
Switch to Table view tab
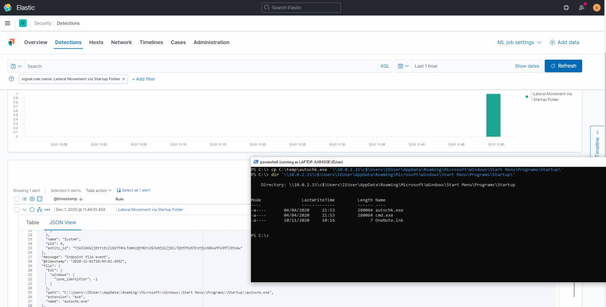[x=32, y=223]
